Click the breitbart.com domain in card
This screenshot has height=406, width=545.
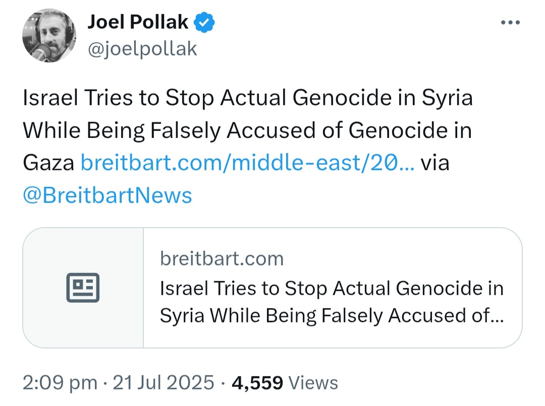(222, 259)
